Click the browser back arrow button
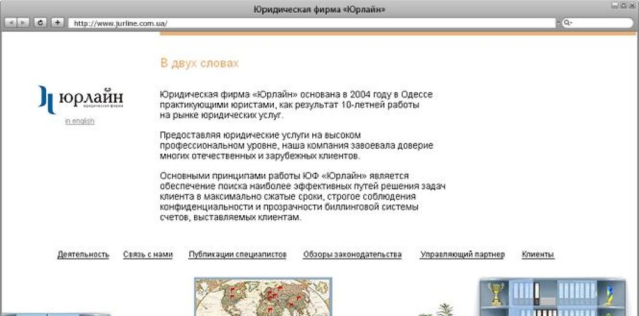Viewport: 639px width, 316px height. coord(11,22)
